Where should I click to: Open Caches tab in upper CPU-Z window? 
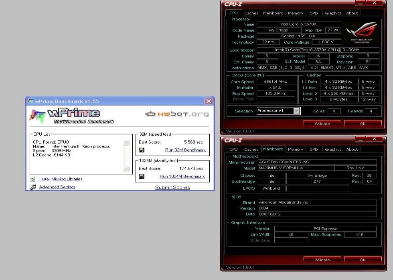(251, 13)
